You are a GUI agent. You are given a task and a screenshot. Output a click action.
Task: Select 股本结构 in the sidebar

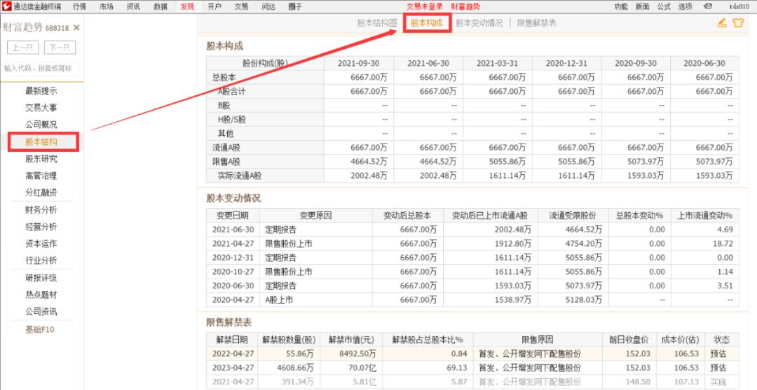point(41,141)
